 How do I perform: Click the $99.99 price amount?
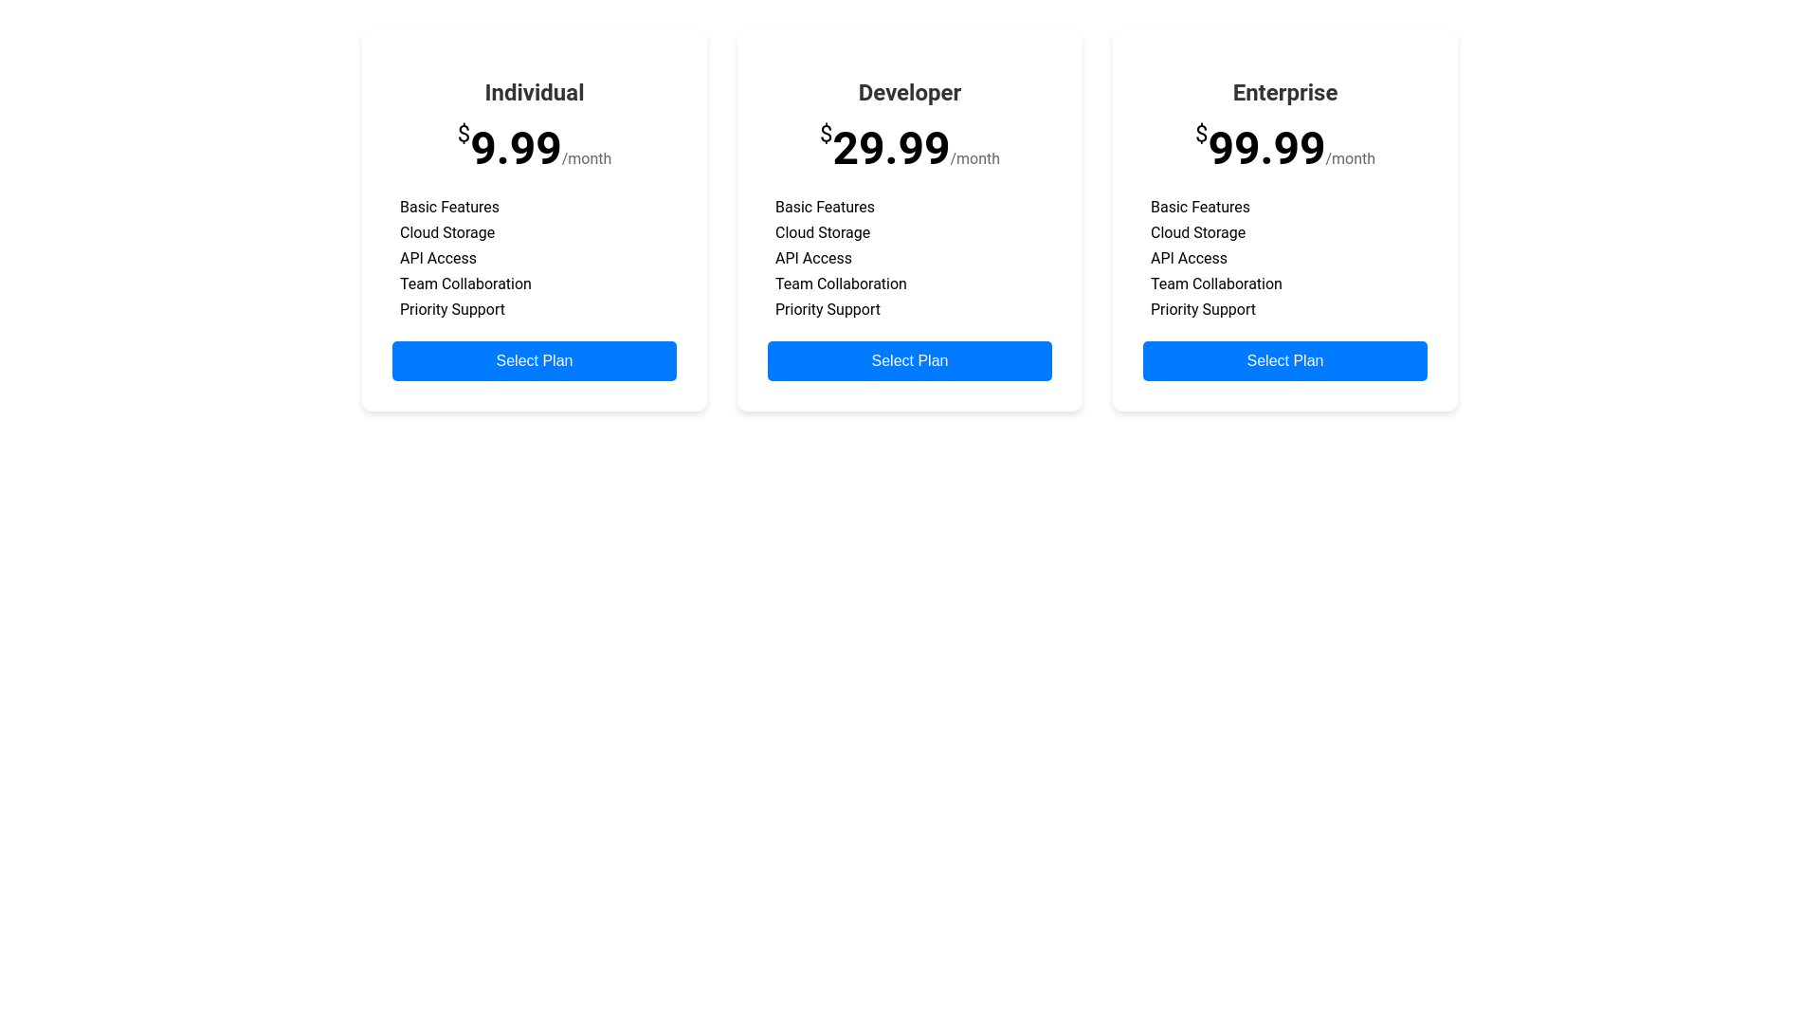tap(1265, 148)
